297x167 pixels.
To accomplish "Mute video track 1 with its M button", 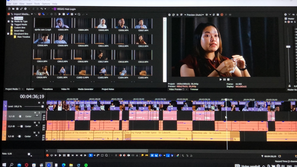I will [x=39, y=103].
